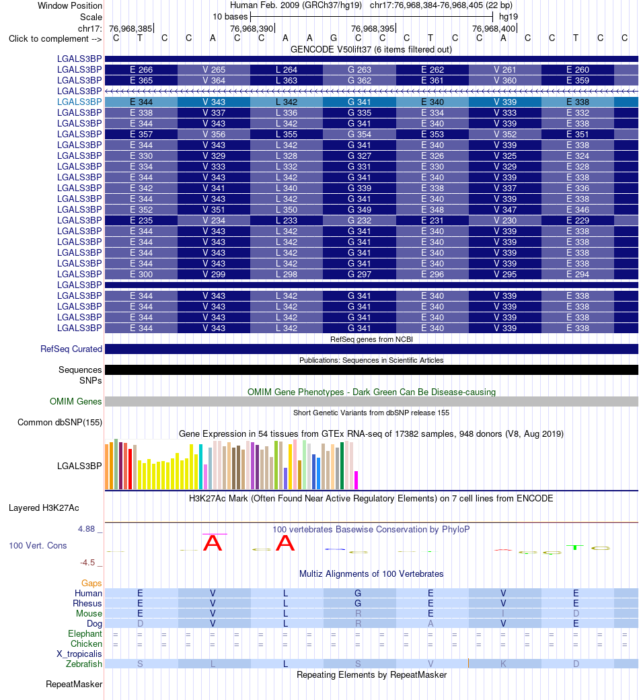Viewport: 639px width, 700px height.
Task: Click the "Zebrafish" species label
Action: tap(84, 664)
